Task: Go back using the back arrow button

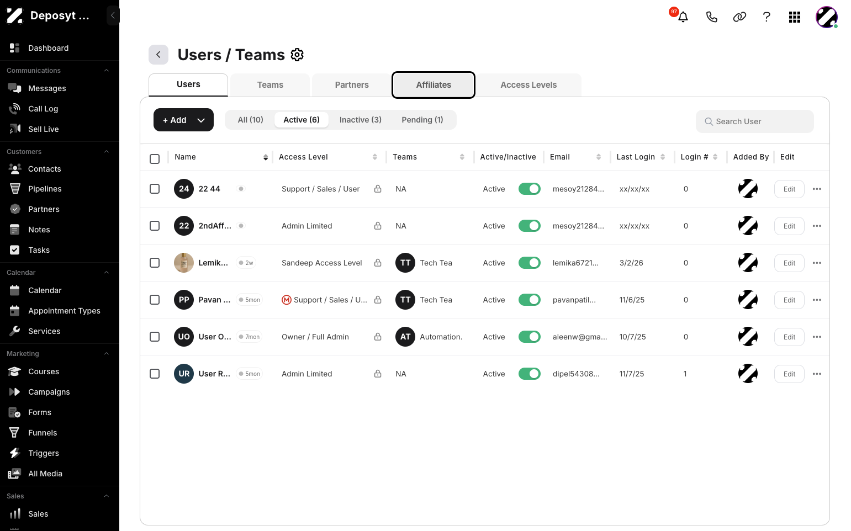Action: click(158, 55)
